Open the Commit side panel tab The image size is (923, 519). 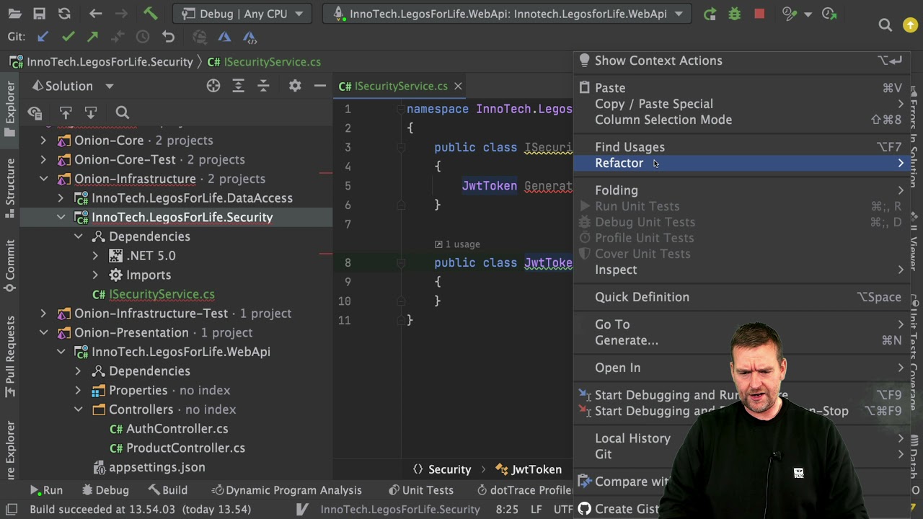click(10, 267)
